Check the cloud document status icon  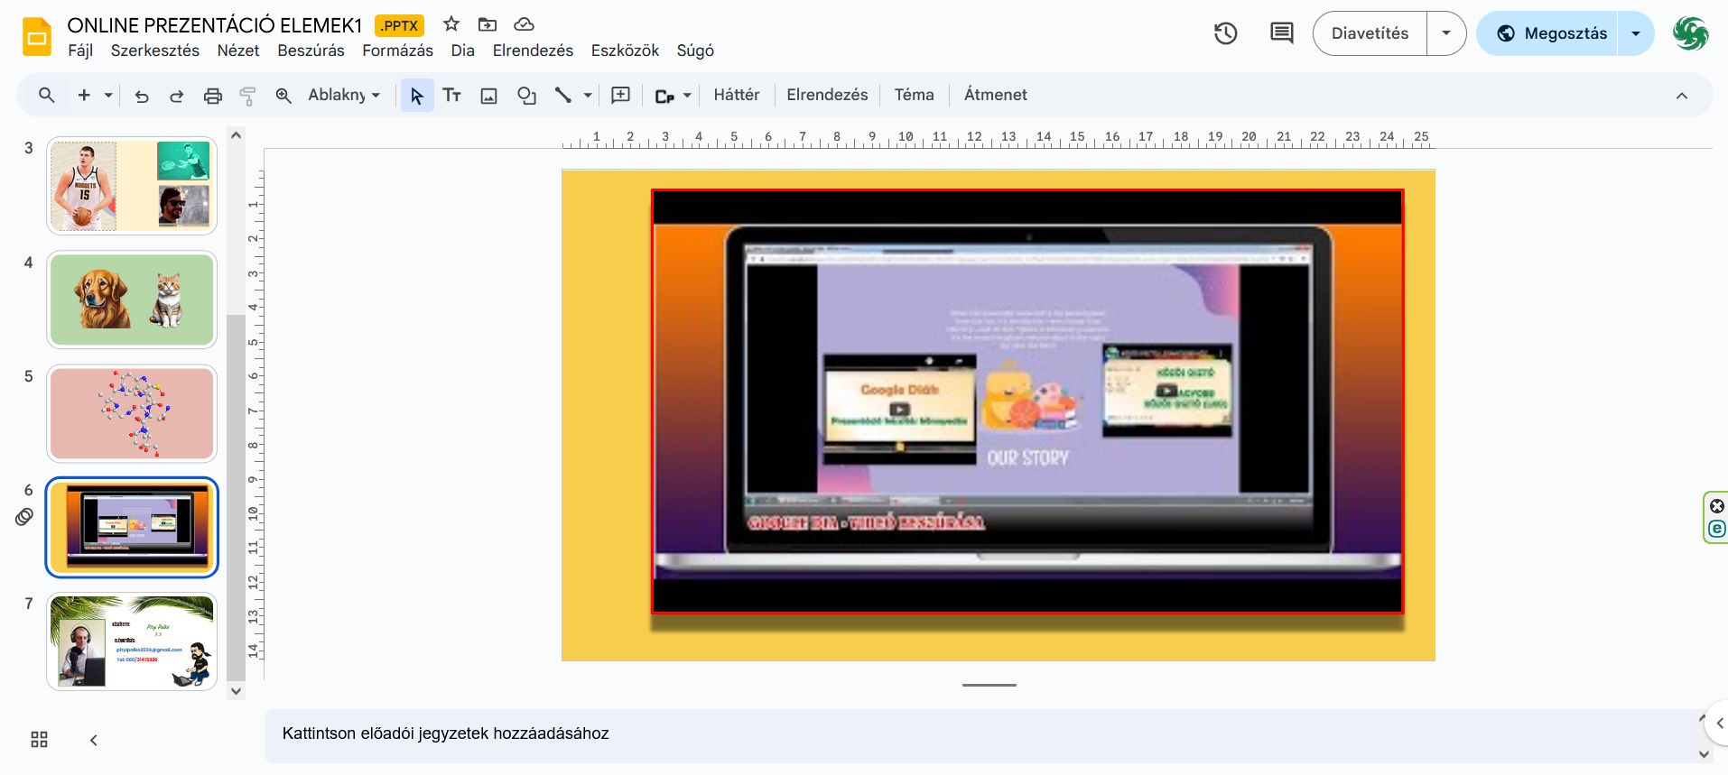coord(524,24)
